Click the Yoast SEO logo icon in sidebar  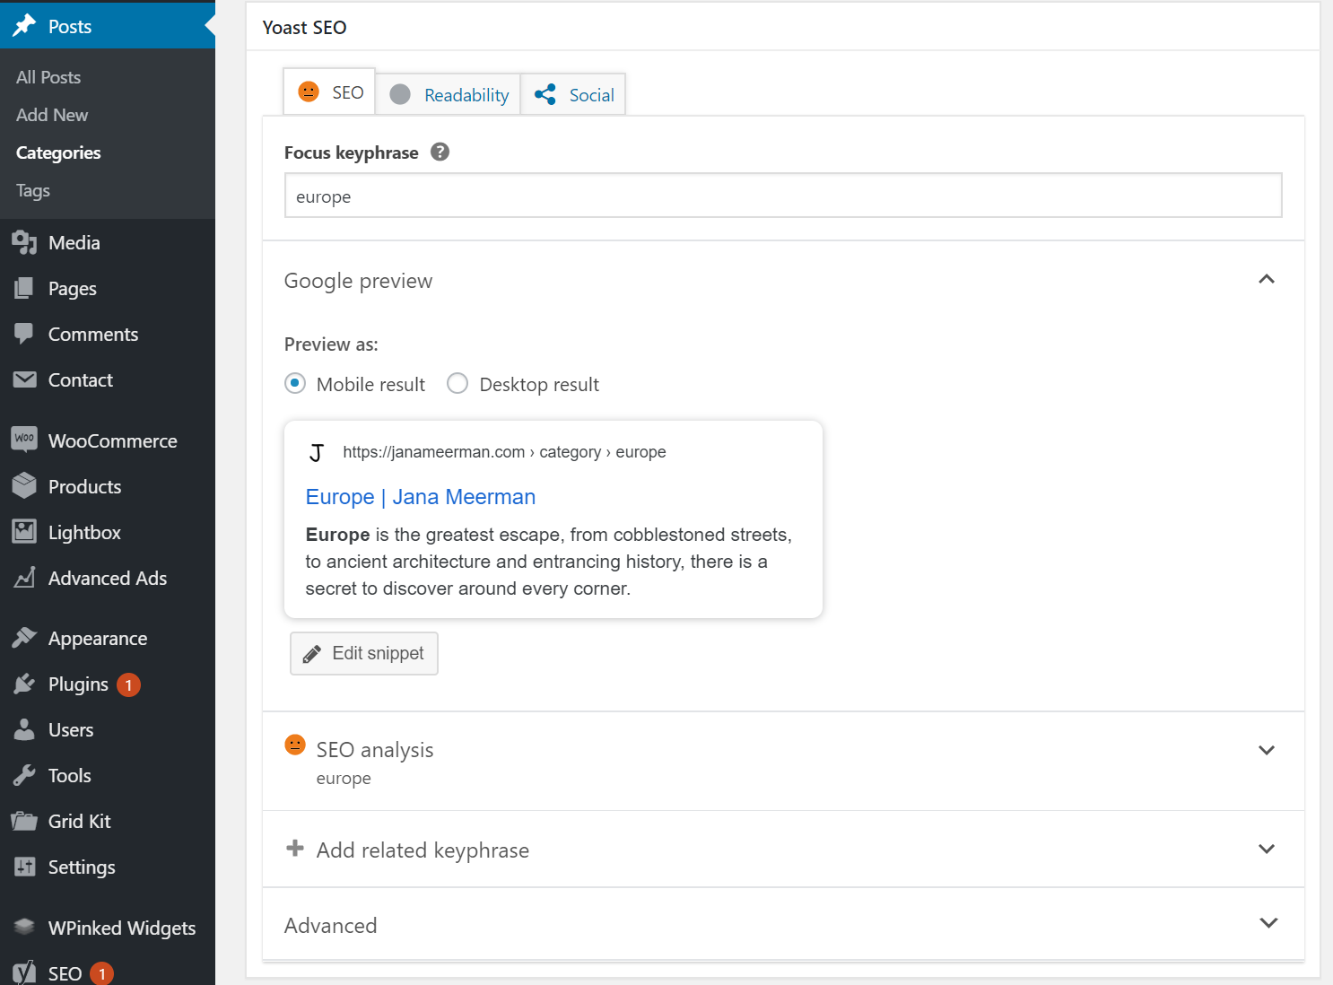[x=24, y=972]
